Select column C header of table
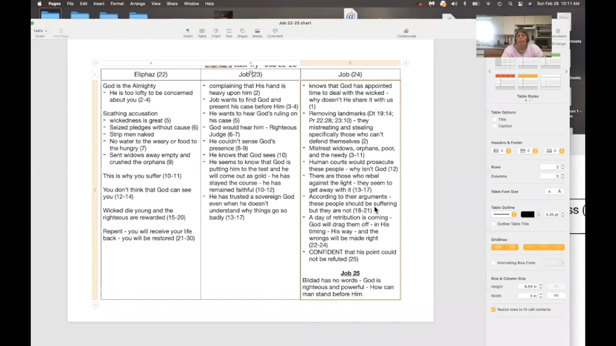 coord(350,63)
